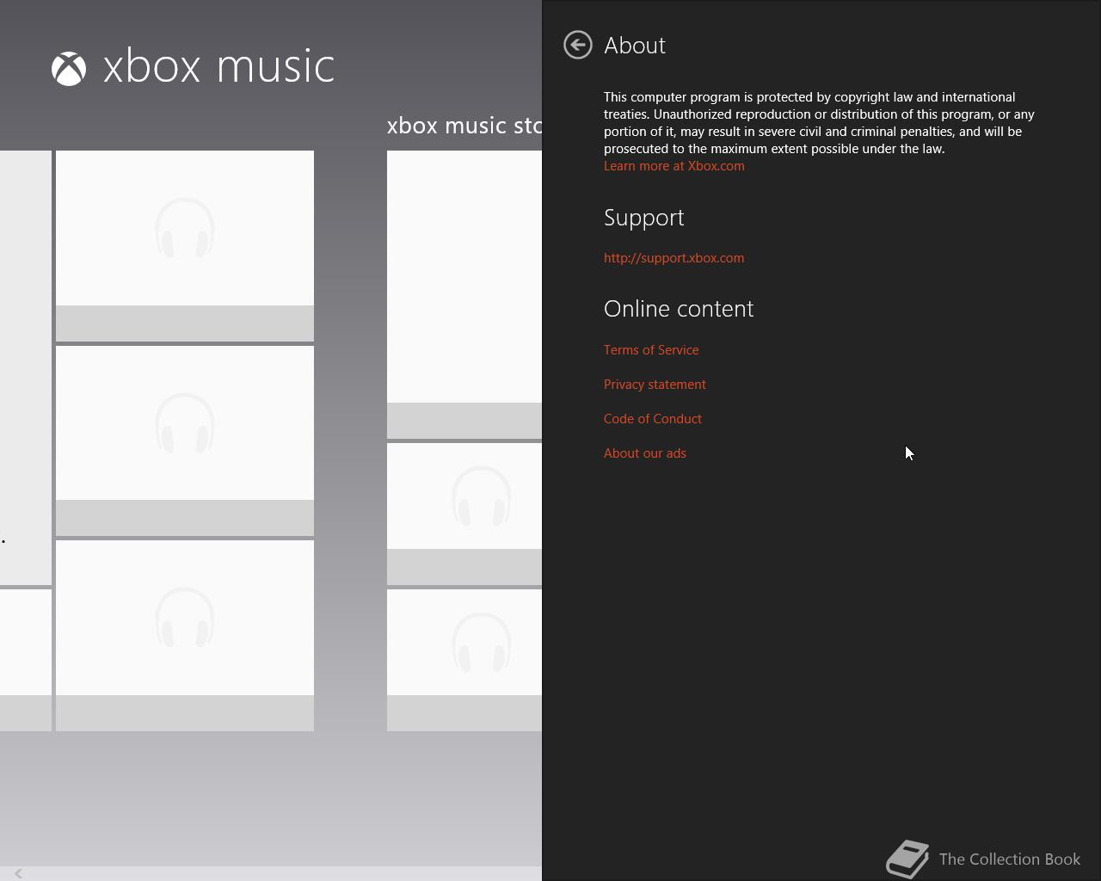Click the About panel title text
This screenshot has height=881, width=1101.
click(x=635, y=46)
